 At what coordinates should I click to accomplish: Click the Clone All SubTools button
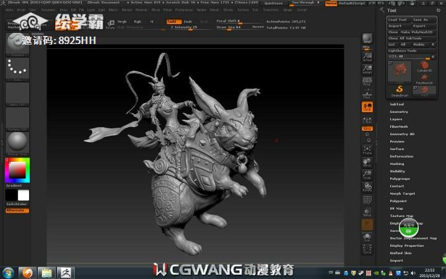point(411,38)
